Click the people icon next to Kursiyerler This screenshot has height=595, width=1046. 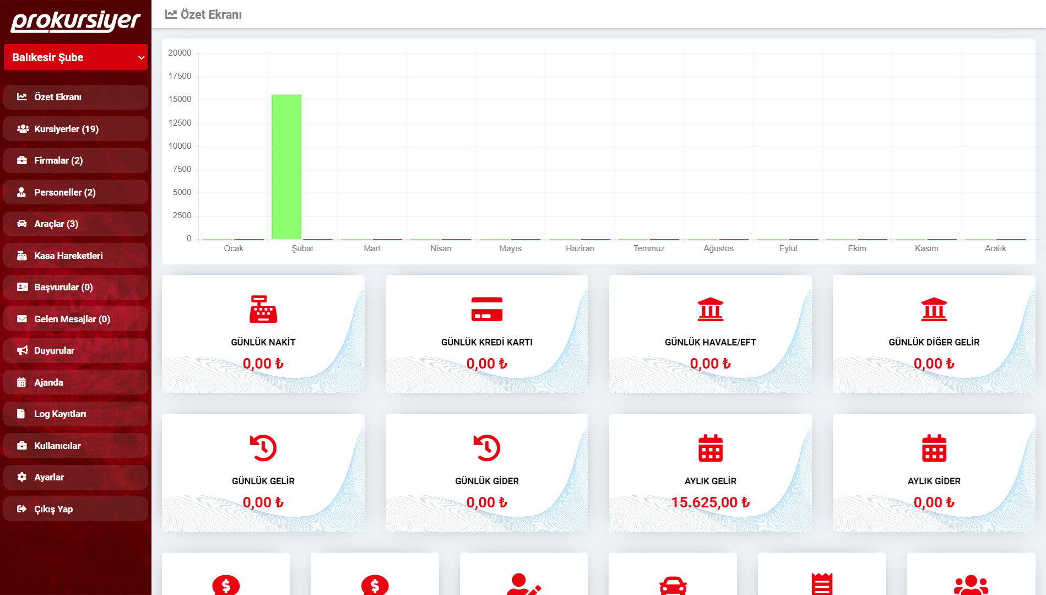tap(23, 129)
